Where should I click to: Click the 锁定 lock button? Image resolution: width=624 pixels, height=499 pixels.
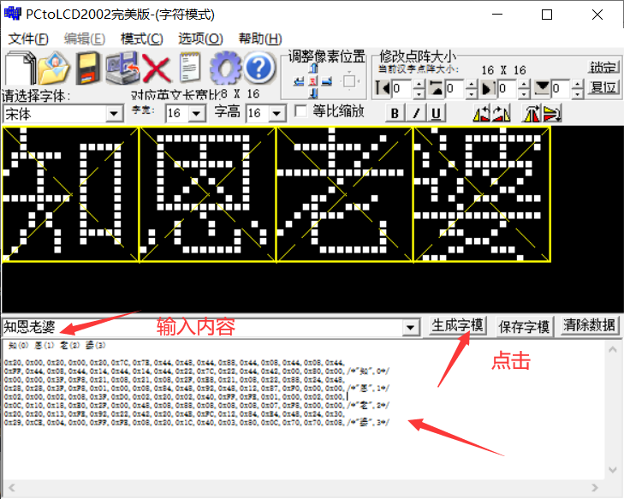(603, 68)
